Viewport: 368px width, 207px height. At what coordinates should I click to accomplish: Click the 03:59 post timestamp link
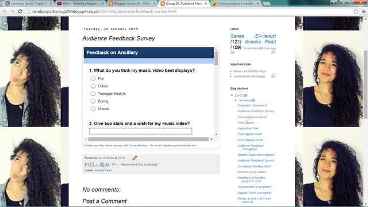pos(121,158)
